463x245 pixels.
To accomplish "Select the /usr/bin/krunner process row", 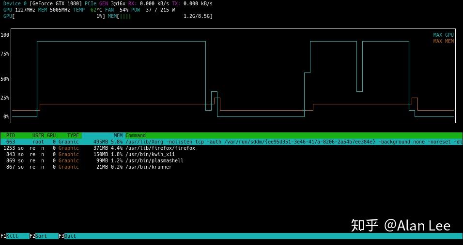I will pyautogui.click(x=231, y=167).
